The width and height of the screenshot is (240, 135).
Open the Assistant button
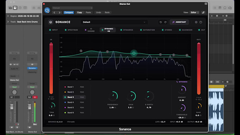179,22
